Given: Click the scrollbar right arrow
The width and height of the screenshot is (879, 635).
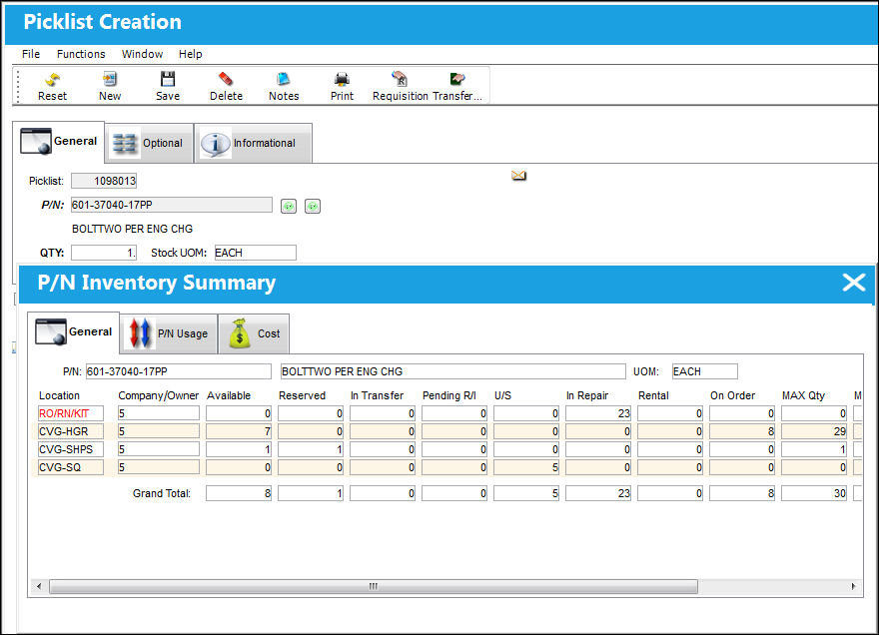Looking at the screenshot, I should tap(853, 586).
